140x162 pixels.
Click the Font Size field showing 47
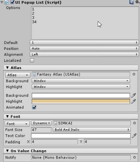click(x=41, y=130)
